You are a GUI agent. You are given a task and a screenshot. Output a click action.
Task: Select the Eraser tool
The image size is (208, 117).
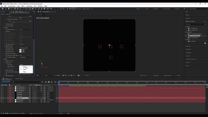click(45, 9)
